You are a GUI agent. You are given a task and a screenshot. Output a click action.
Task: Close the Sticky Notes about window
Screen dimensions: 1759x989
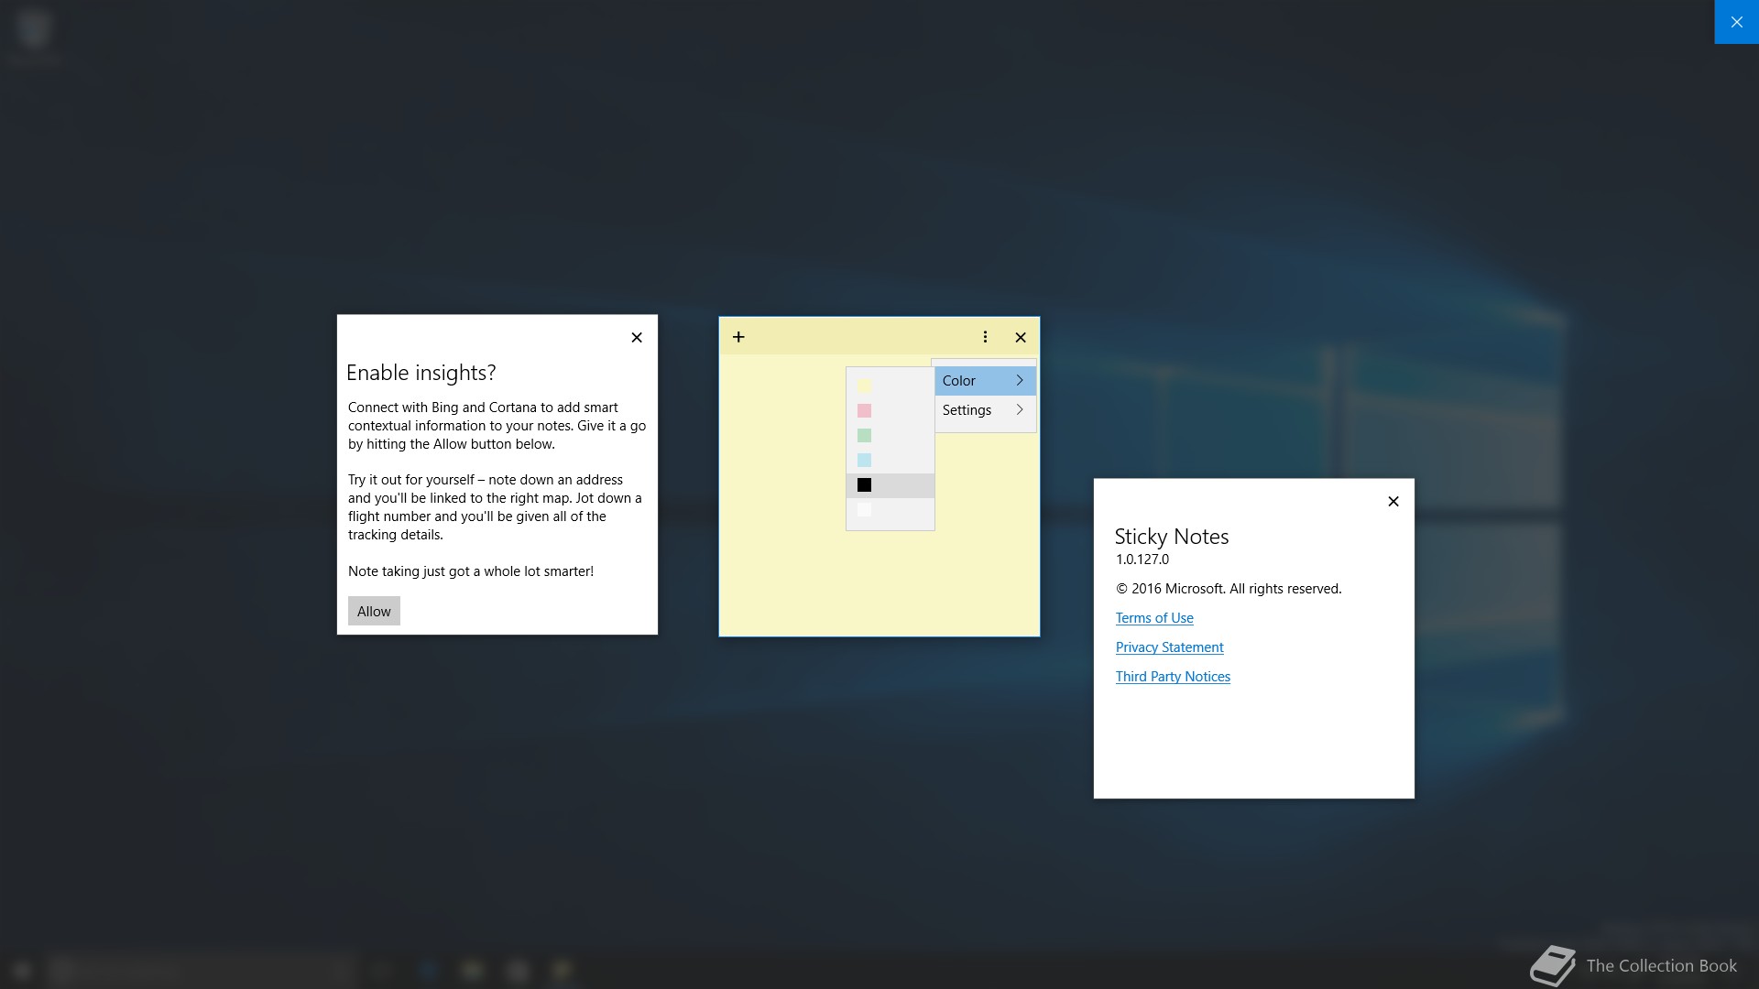(x=1393, y=501)
